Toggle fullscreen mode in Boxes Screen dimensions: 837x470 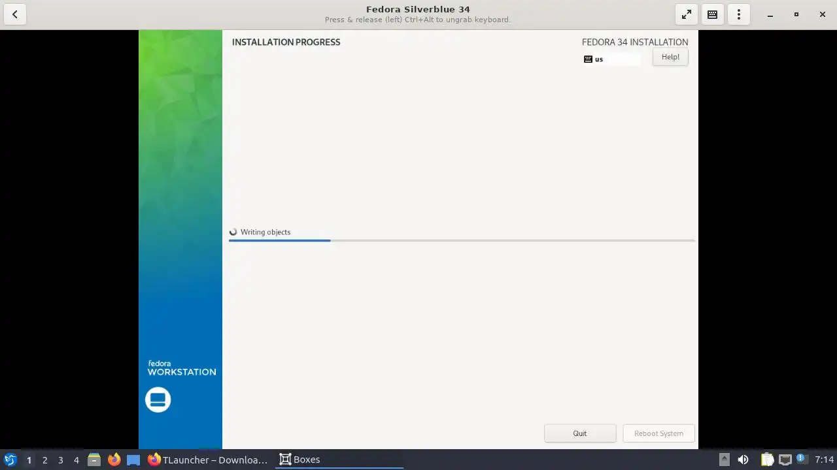click(686, 14)
